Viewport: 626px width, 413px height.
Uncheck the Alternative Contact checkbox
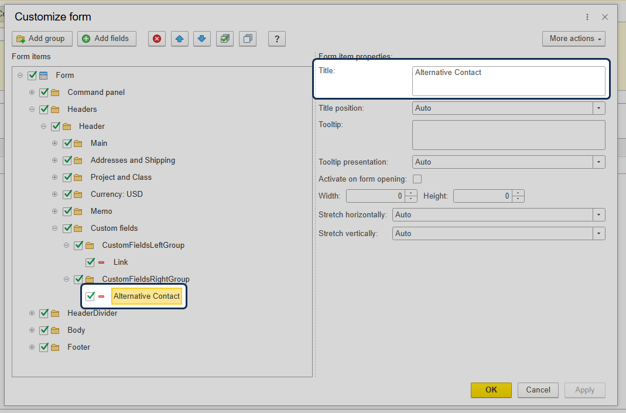[90, 296]
